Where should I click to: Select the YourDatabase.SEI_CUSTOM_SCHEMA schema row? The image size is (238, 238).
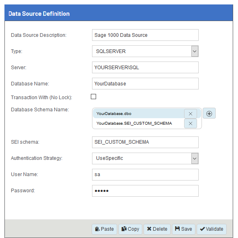(138, 123)
